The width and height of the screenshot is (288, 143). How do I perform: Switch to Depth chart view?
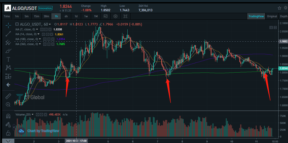tap(284, 16)
